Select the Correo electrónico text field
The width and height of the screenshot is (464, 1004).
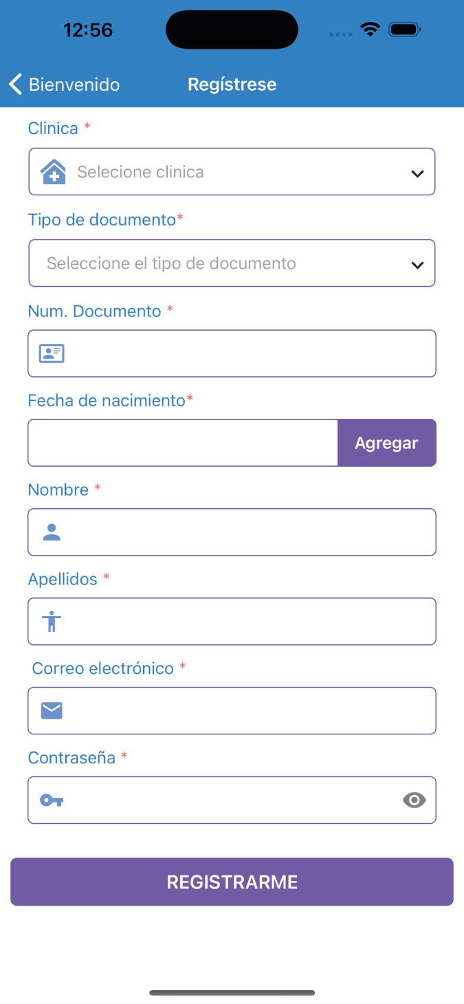247,710
